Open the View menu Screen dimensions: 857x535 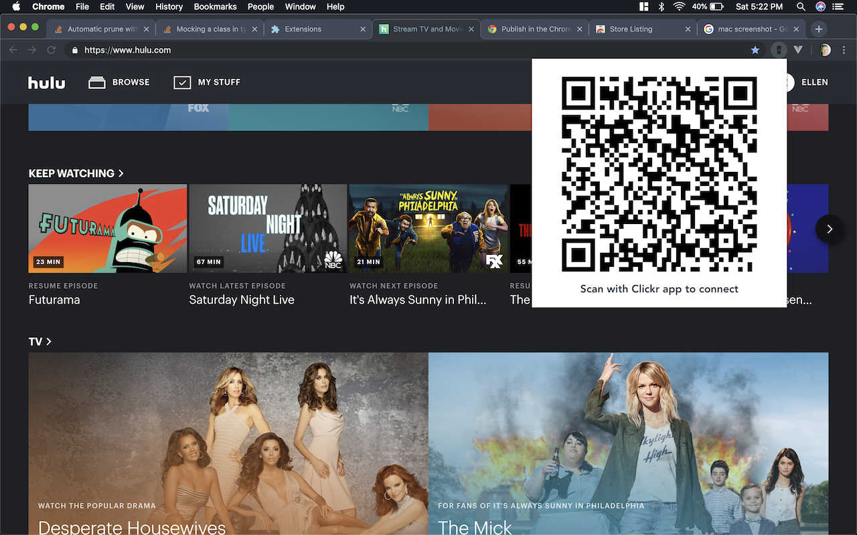pos(135,7)
